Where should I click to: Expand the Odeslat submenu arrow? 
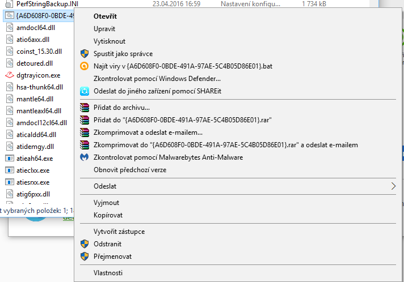pos(394,186)
